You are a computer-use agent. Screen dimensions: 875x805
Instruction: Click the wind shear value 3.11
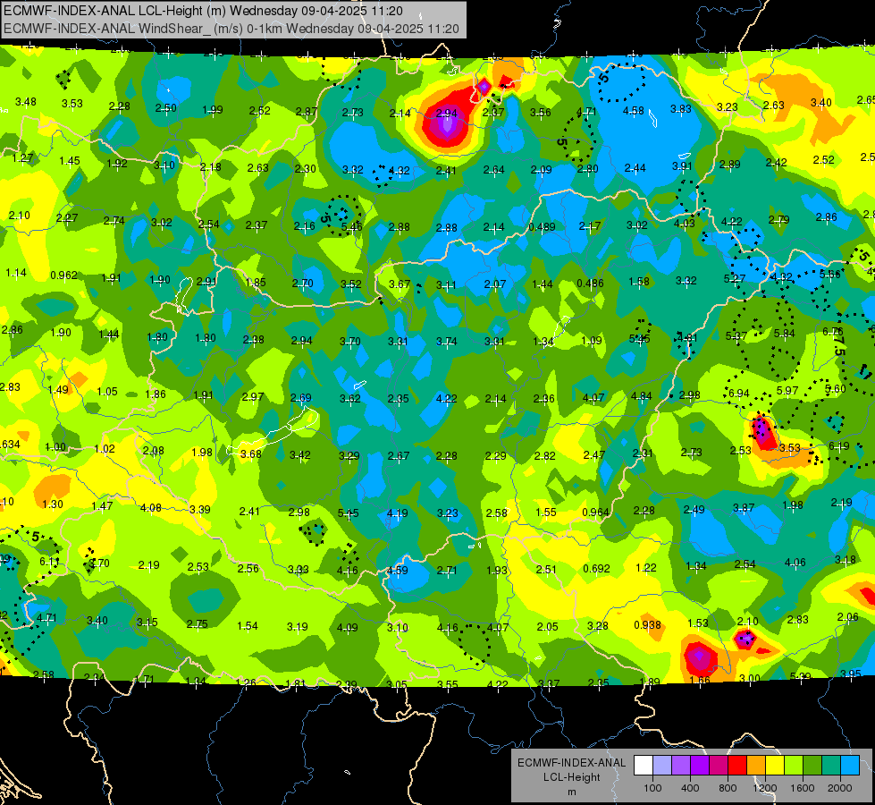tap(446, 285)
